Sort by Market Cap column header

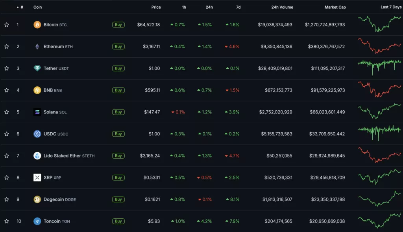[x=335, y=7]
